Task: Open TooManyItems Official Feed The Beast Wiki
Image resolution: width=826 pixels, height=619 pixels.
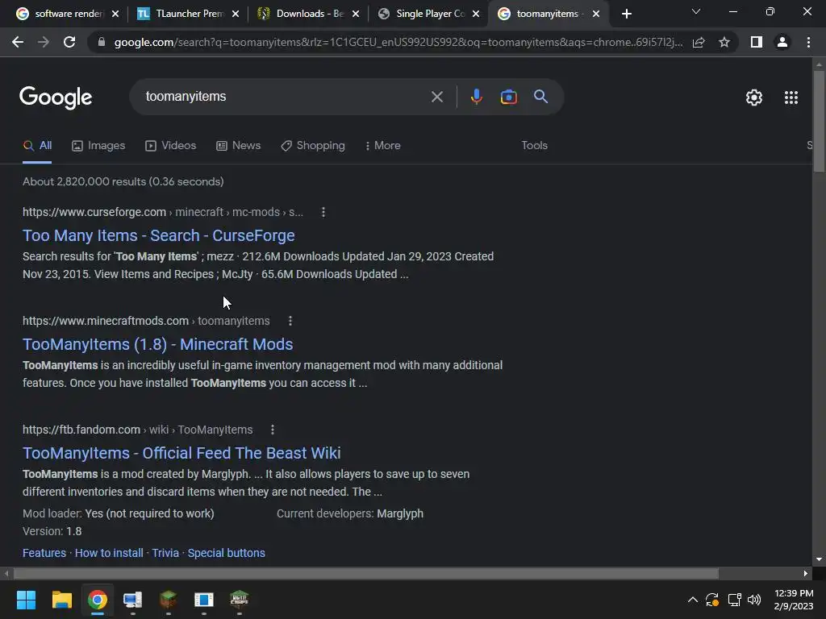Action: (x=181, y=453)
